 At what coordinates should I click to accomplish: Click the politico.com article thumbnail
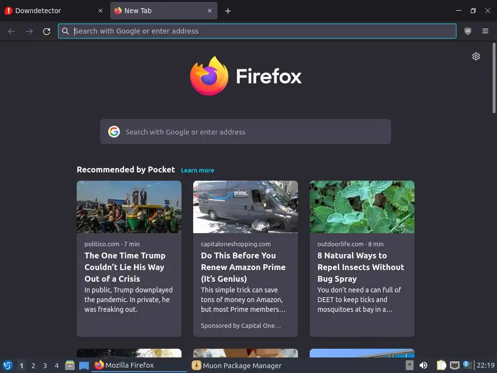tap(129, 207)
